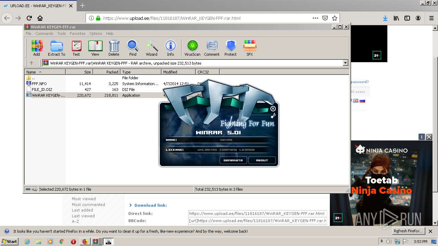The height and width of the screenshot is (246, 438).
Task: Sort by Size column header
Action: (79, 72)
